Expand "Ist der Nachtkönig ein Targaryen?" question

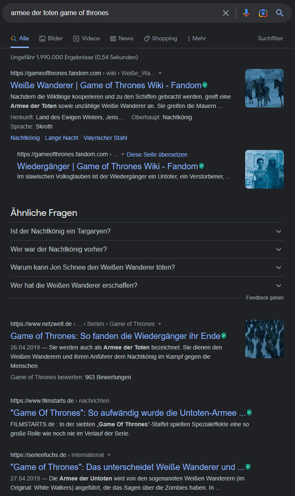[147, 231]
